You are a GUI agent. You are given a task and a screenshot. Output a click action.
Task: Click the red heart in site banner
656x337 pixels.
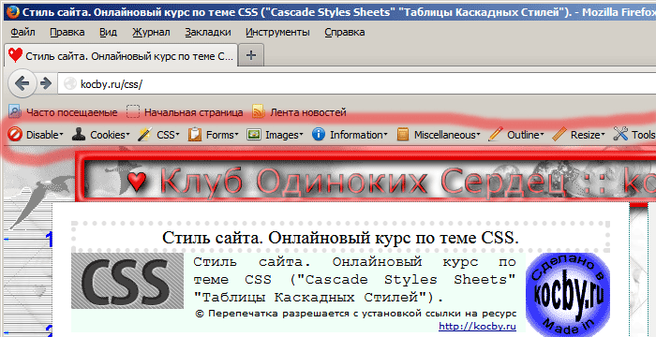coord(137,181)
